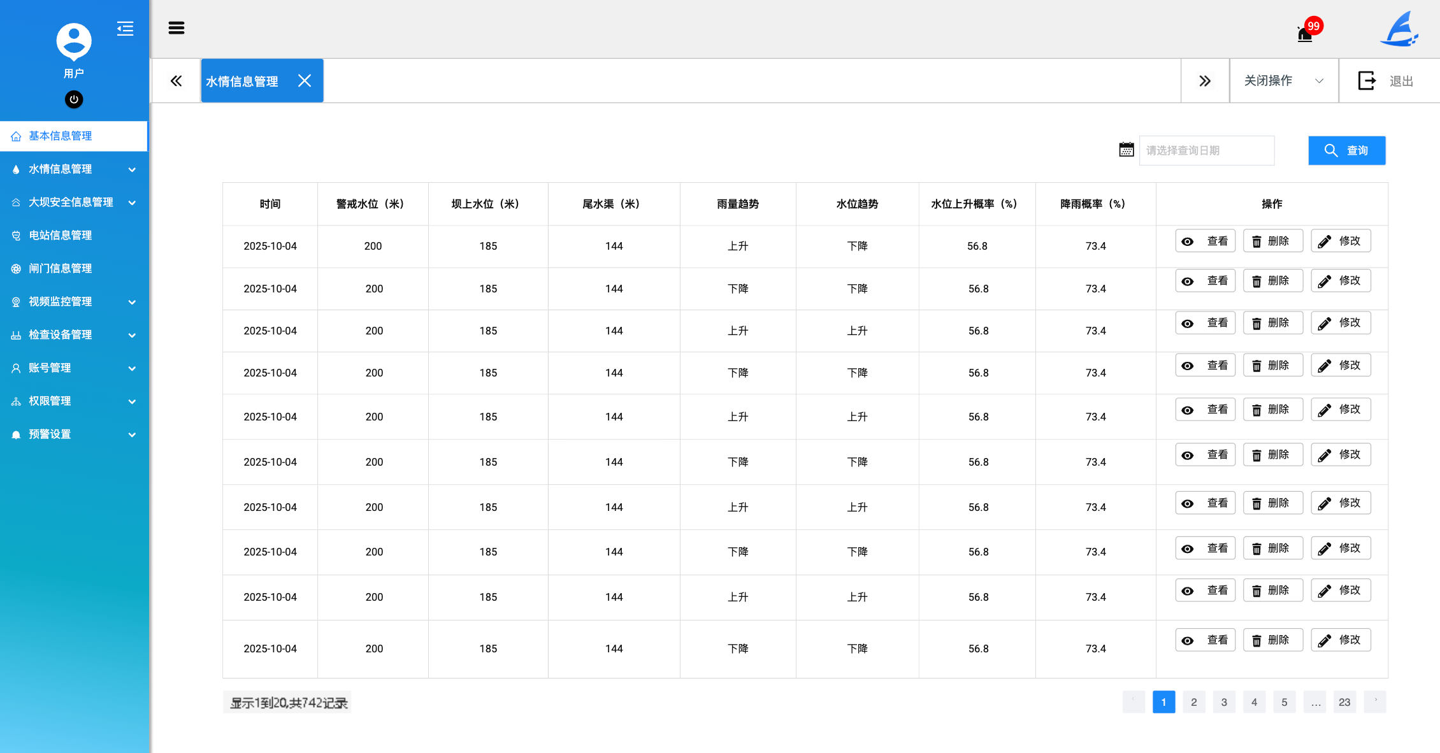1440x753 pixels.
Task: Close the 水情信息管理 tab
Action: click(x=305, y=81)
